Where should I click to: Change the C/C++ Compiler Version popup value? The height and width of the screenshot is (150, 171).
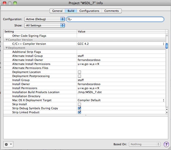[121, 44]
